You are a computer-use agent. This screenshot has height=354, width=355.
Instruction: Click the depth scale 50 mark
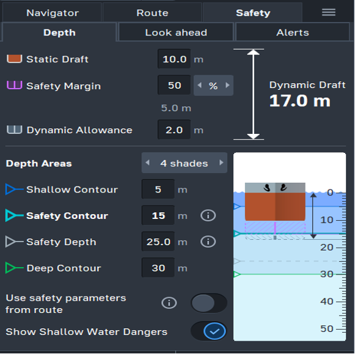tap(327, 329)
